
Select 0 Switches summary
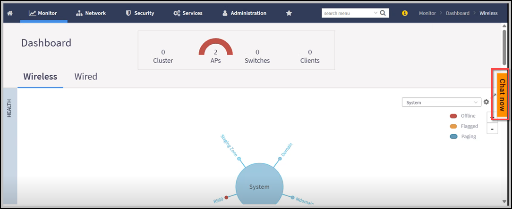(x=257, y=56)
